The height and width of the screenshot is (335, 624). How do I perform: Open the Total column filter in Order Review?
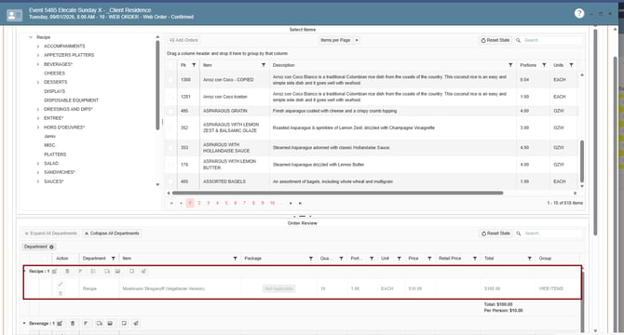[x=529, y=259]
